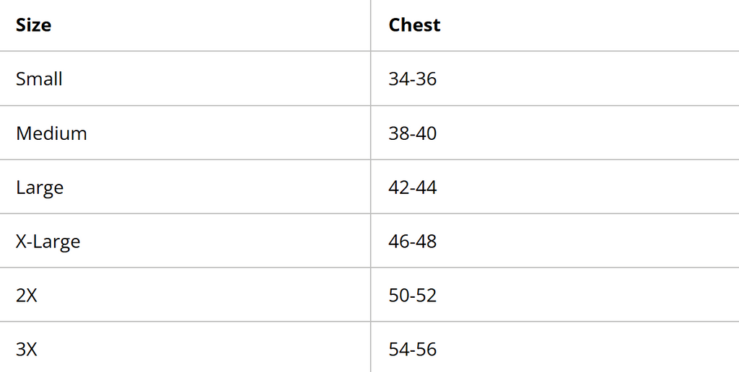Image resolution: width=739 pixels, height=372 pixels.
Task: Click the empty space in the 2X row
Action: tap(589, 296)
